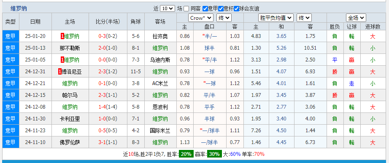Click the red card badge beside 博洛尼亚
389x163 pixels.
click(59, 72)
